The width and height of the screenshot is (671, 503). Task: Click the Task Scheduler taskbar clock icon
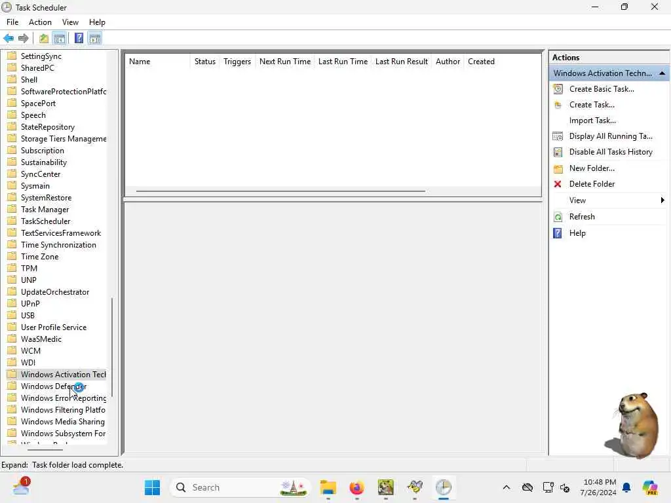click(x=444, y=487)
